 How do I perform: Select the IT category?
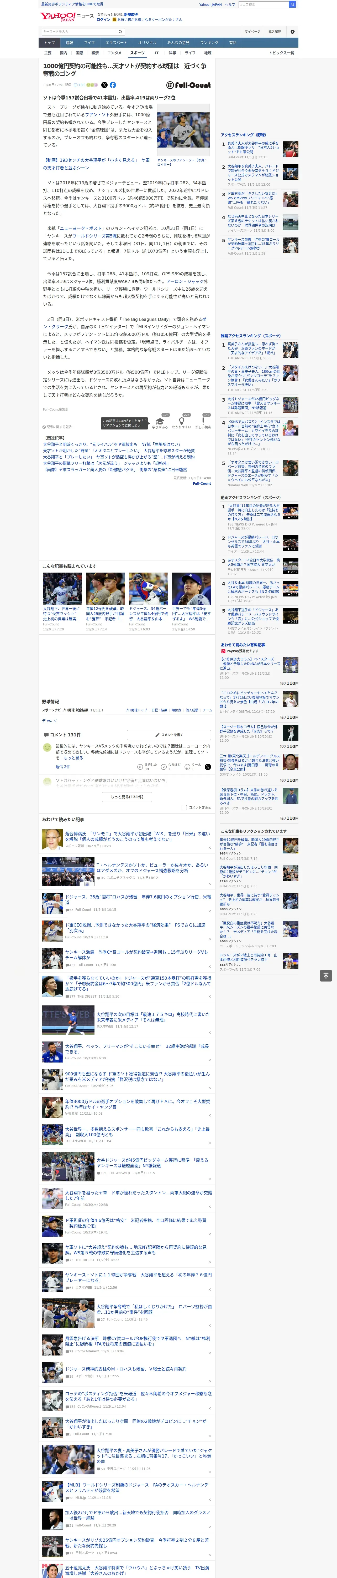[157, 53]
